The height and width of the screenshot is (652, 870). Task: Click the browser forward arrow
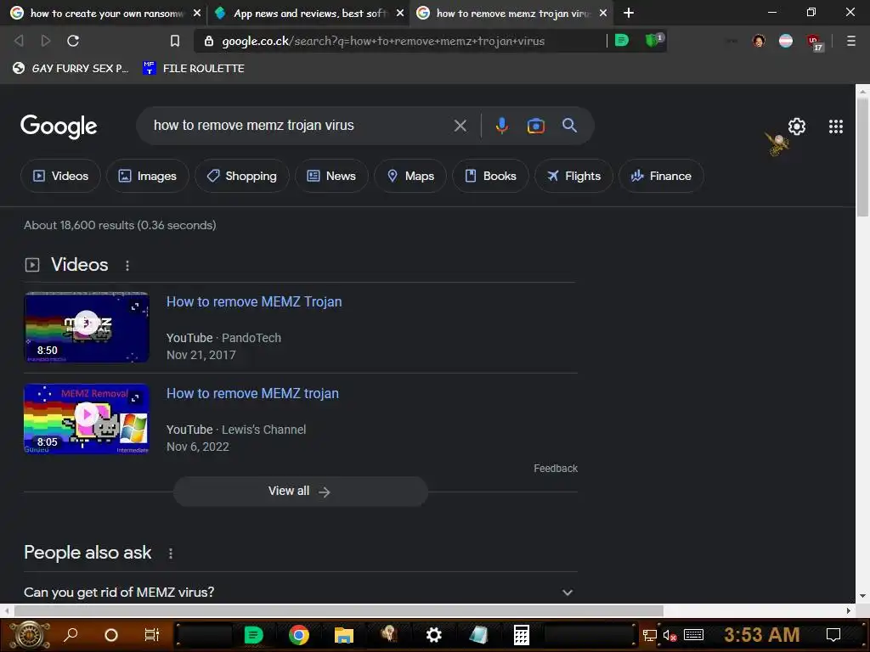click(46, 41)
